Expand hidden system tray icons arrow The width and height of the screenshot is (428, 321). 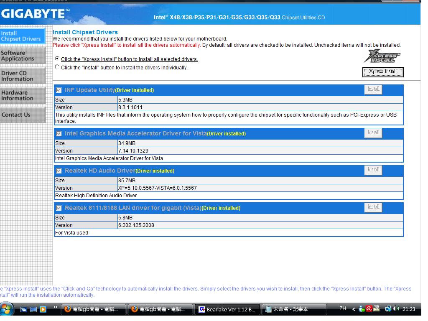pyautogui.click(x=354, y=309)
